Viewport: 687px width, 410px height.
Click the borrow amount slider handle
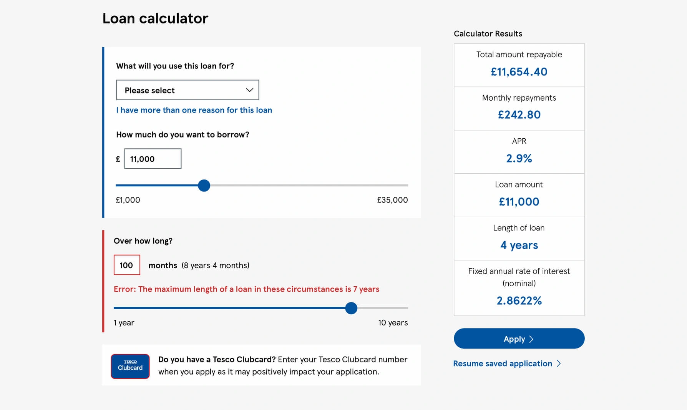coord(204,185)
